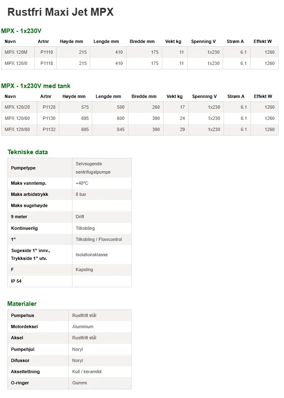Click the Tekniske data section heading
Image resolution: width=284 pixels, height=398 pixels.
(28, 152)
